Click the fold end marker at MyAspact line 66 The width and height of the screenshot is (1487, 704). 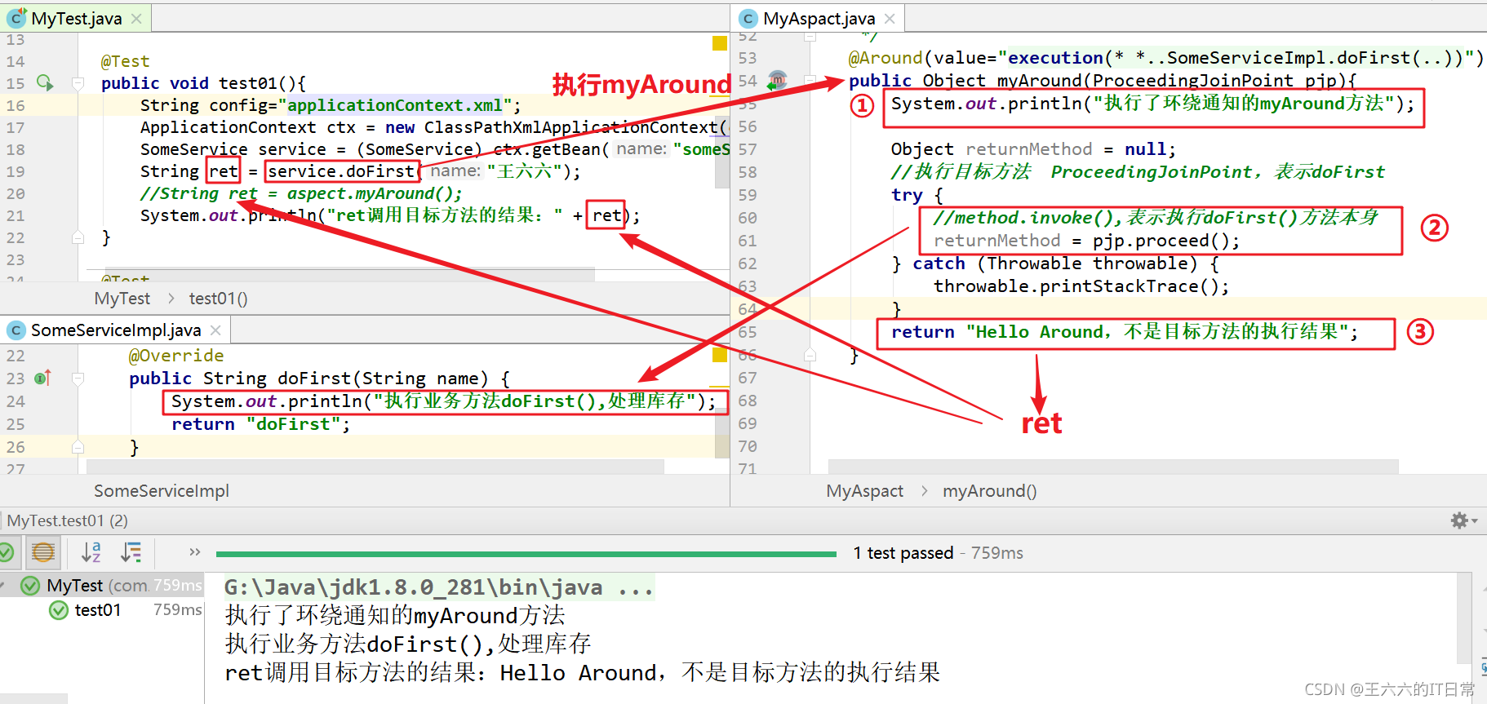(x=810, y=355)
